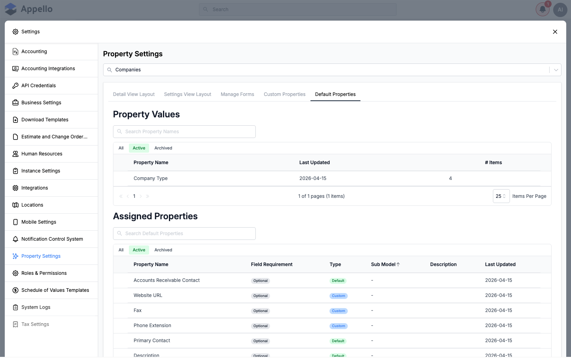
Task: Select the Website URL property row
Action: click(332, 295)
